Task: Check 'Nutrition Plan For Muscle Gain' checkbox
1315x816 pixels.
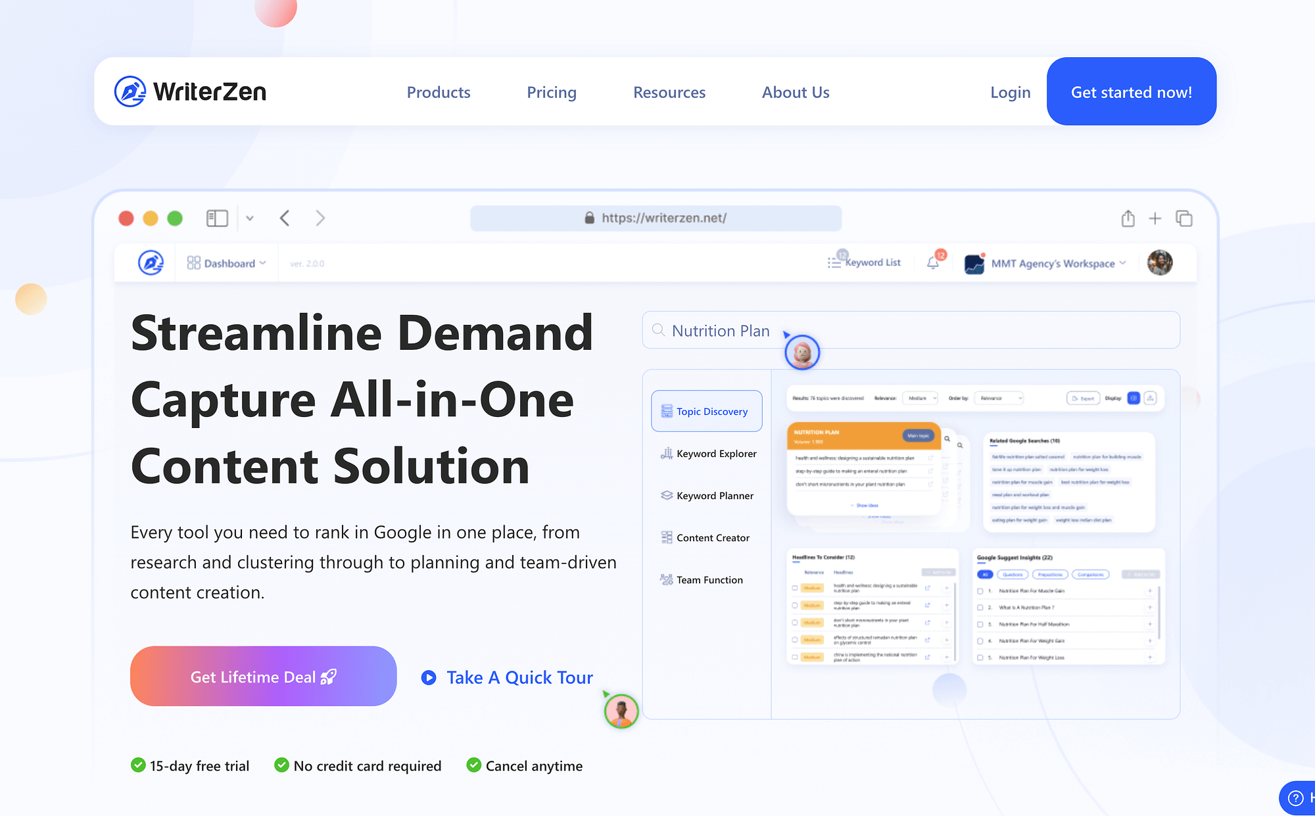Action: [x=980, y=591]
